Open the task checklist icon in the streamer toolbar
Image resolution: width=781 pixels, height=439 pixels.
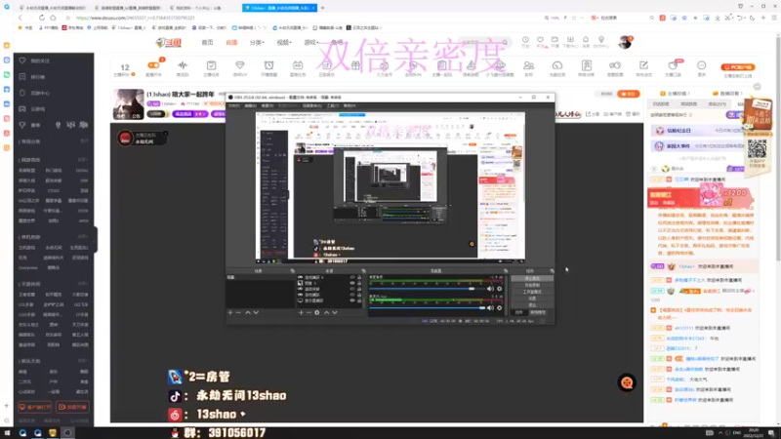211,65
